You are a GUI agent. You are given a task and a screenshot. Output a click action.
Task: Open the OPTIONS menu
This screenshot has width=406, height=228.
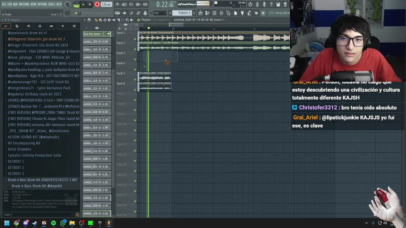(x=42, y=4)
